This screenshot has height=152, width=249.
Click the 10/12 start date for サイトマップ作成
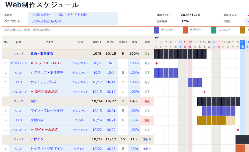97,82
